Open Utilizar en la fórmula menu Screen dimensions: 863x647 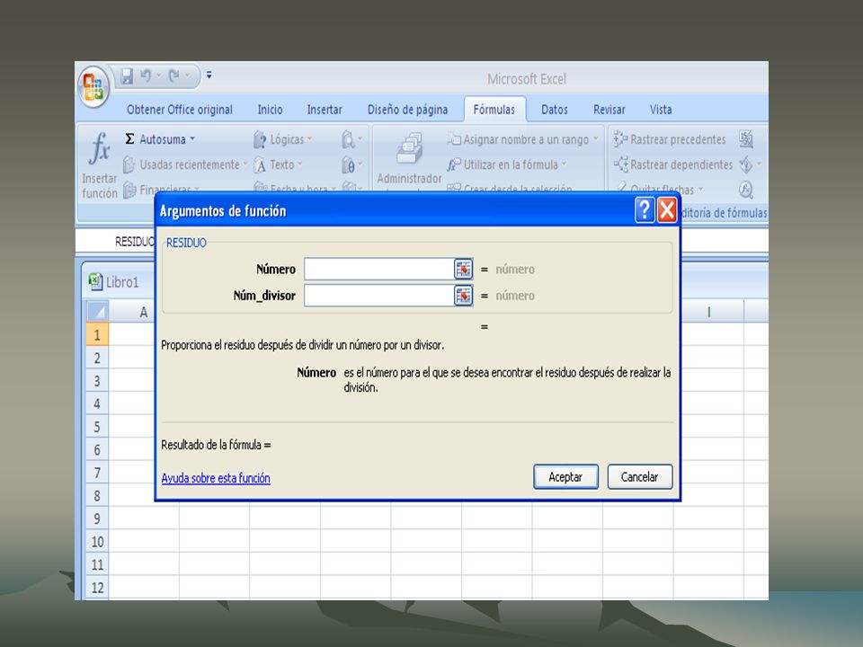(507, 164)
